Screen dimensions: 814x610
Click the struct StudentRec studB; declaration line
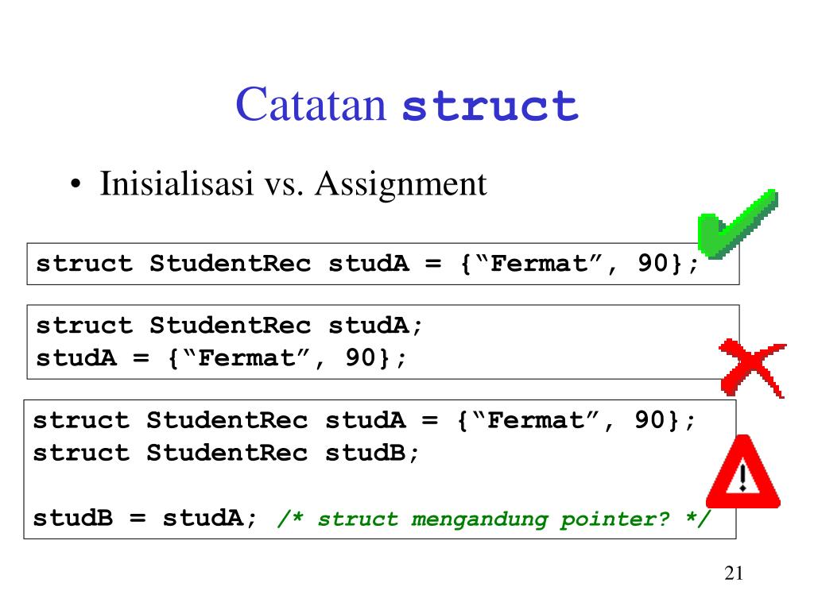coord(225,453)
